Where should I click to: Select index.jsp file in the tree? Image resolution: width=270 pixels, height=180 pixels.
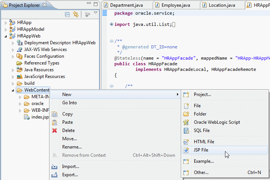coord(40,117)
